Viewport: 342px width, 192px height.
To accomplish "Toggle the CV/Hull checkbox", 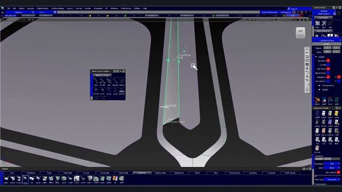I will [x=328, y=65].
